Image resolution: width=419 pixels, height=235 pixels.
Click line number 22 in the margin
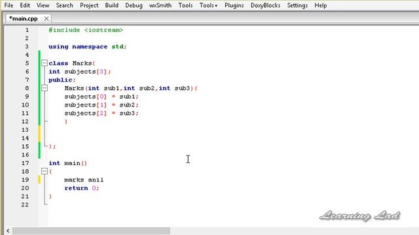coord(25,204)
